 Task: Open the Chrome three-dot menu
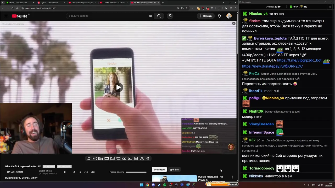coord(235,8)
